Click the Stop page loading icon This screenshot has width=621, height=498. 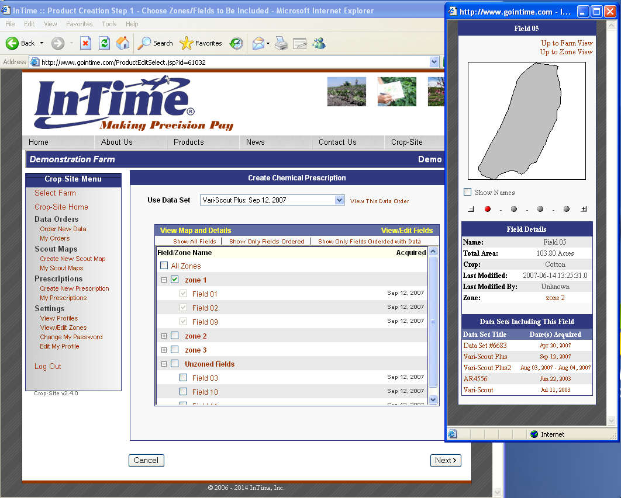click(x=85, y=43)
